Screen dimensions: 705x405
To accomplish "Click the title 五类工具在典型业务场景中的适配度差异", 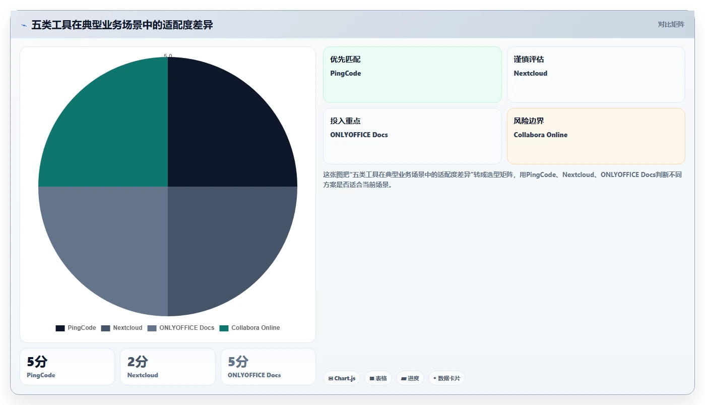I will point(122,25).
